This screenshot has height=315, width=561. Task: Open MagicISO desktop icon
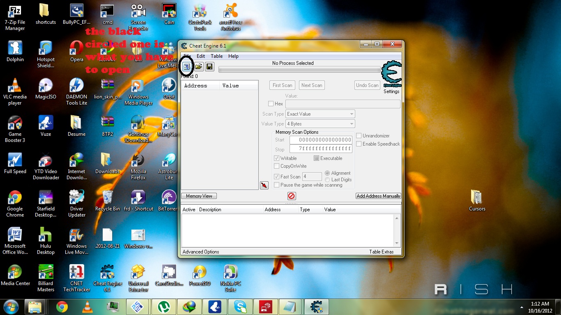point(46,89)
